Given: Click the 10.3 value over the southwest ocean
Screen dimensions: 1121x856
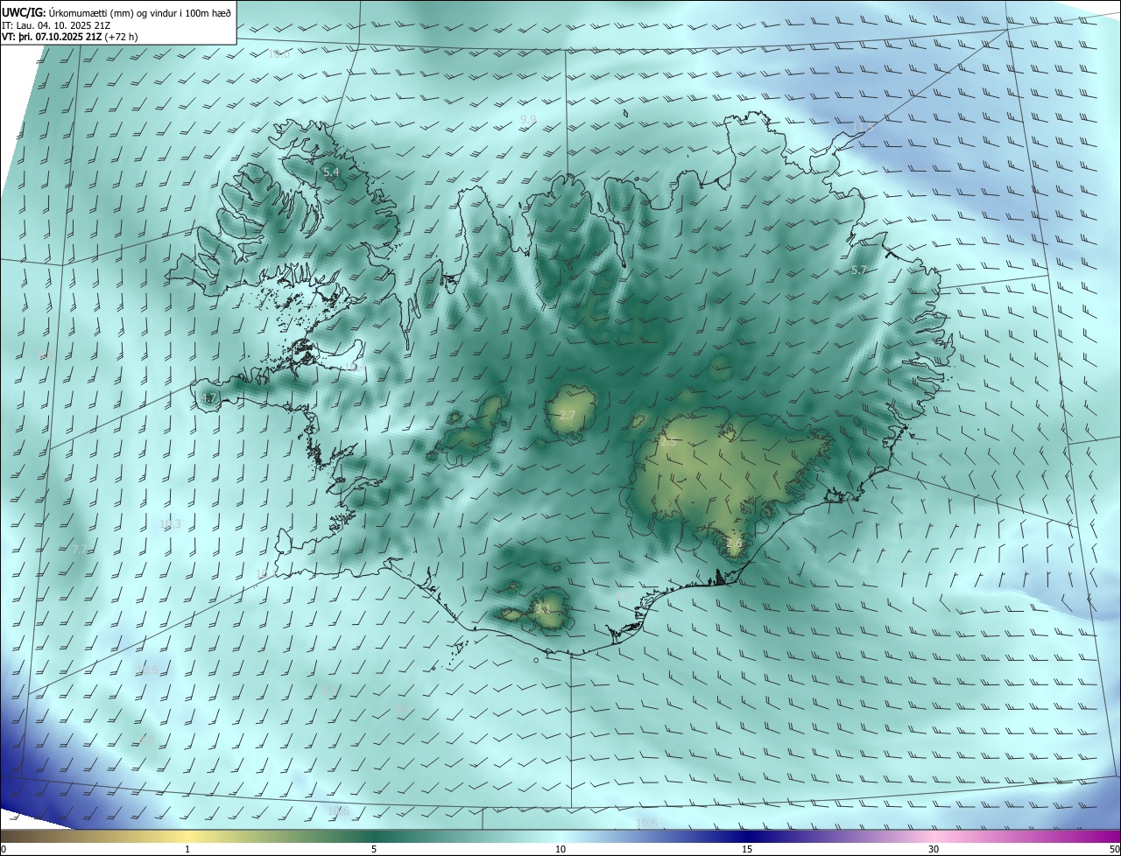Looking at the screenshot, I should point(170,523).
